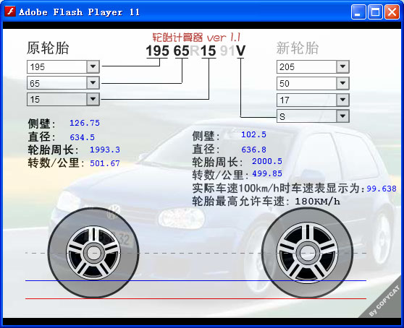Screen dimensions: 404x328
Task: Click the speed rating field S
Action: pos(313,116)
